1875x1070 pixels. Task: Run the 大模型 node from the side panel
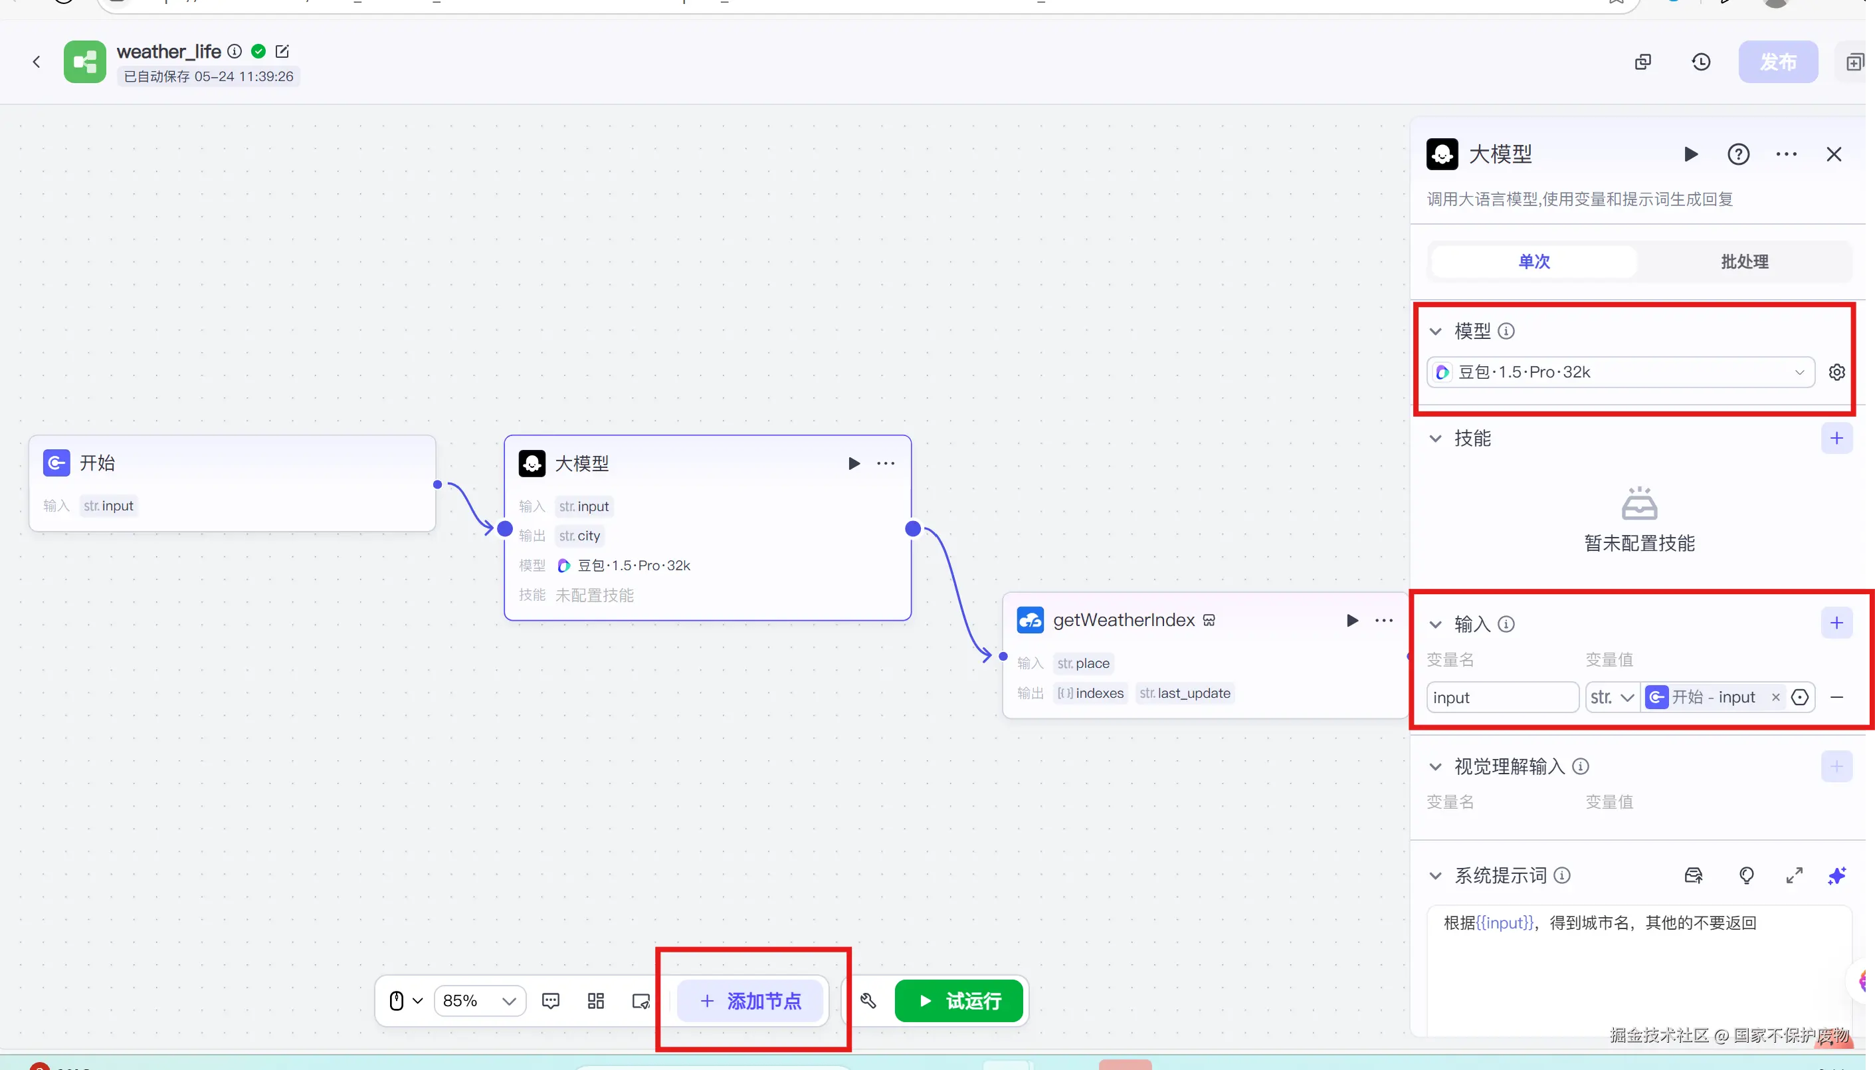click(1690, 154)
